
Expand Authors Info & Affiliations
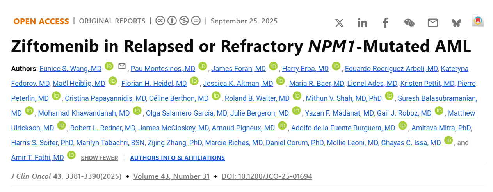click(x=177, y=158)
